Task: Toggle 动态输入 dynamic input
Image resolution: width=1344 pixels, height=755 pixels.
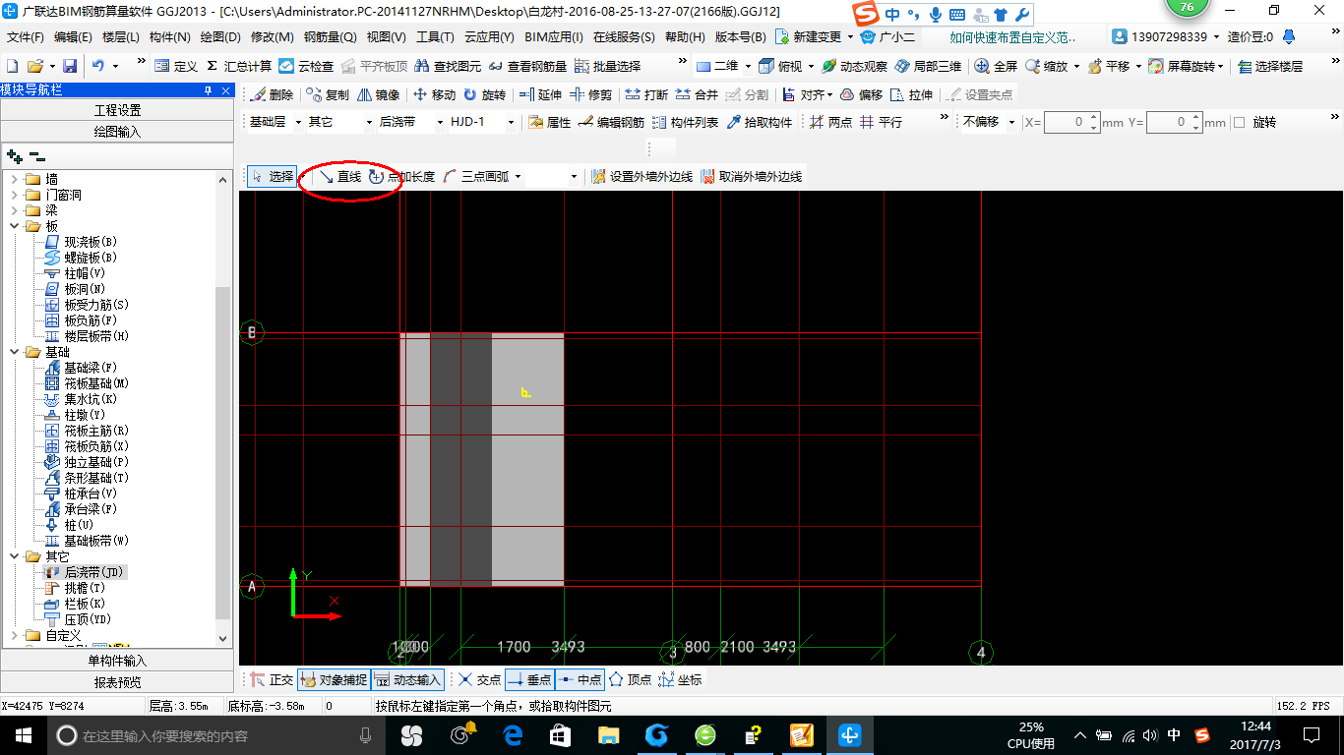Action: point(407,679)
